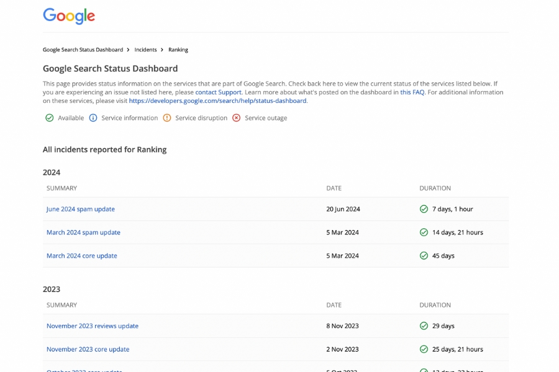559x372 pixels.
Task: Click the green check beside 14 days, 21 hours
Action: [424, 232]
